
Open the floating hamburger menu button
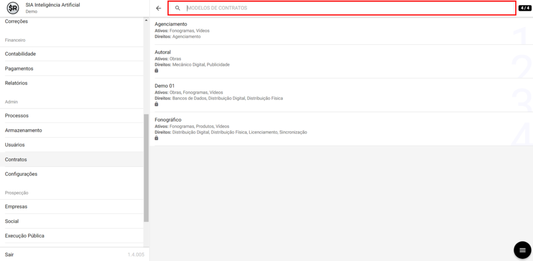tap(522, 250)
